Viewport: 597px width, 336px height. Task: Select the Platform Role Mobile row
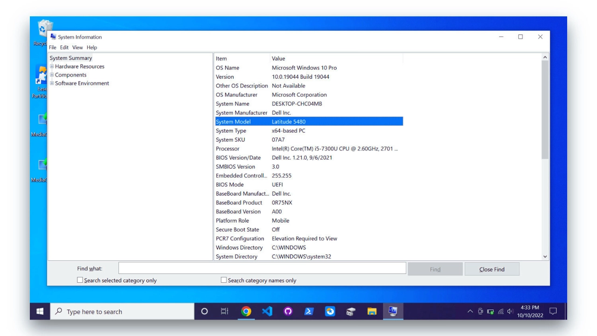pos(309,220)
